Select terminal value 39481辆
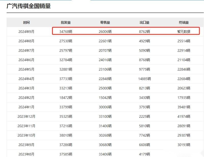The width and height of the screenshot is (204, 157). (184, 107)
